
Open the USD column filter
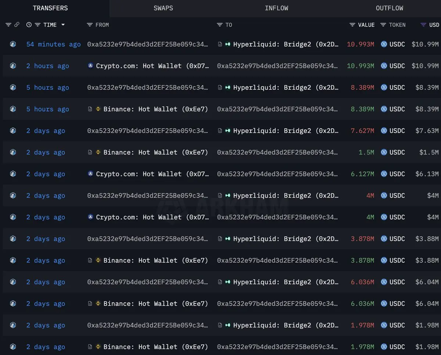423,25
